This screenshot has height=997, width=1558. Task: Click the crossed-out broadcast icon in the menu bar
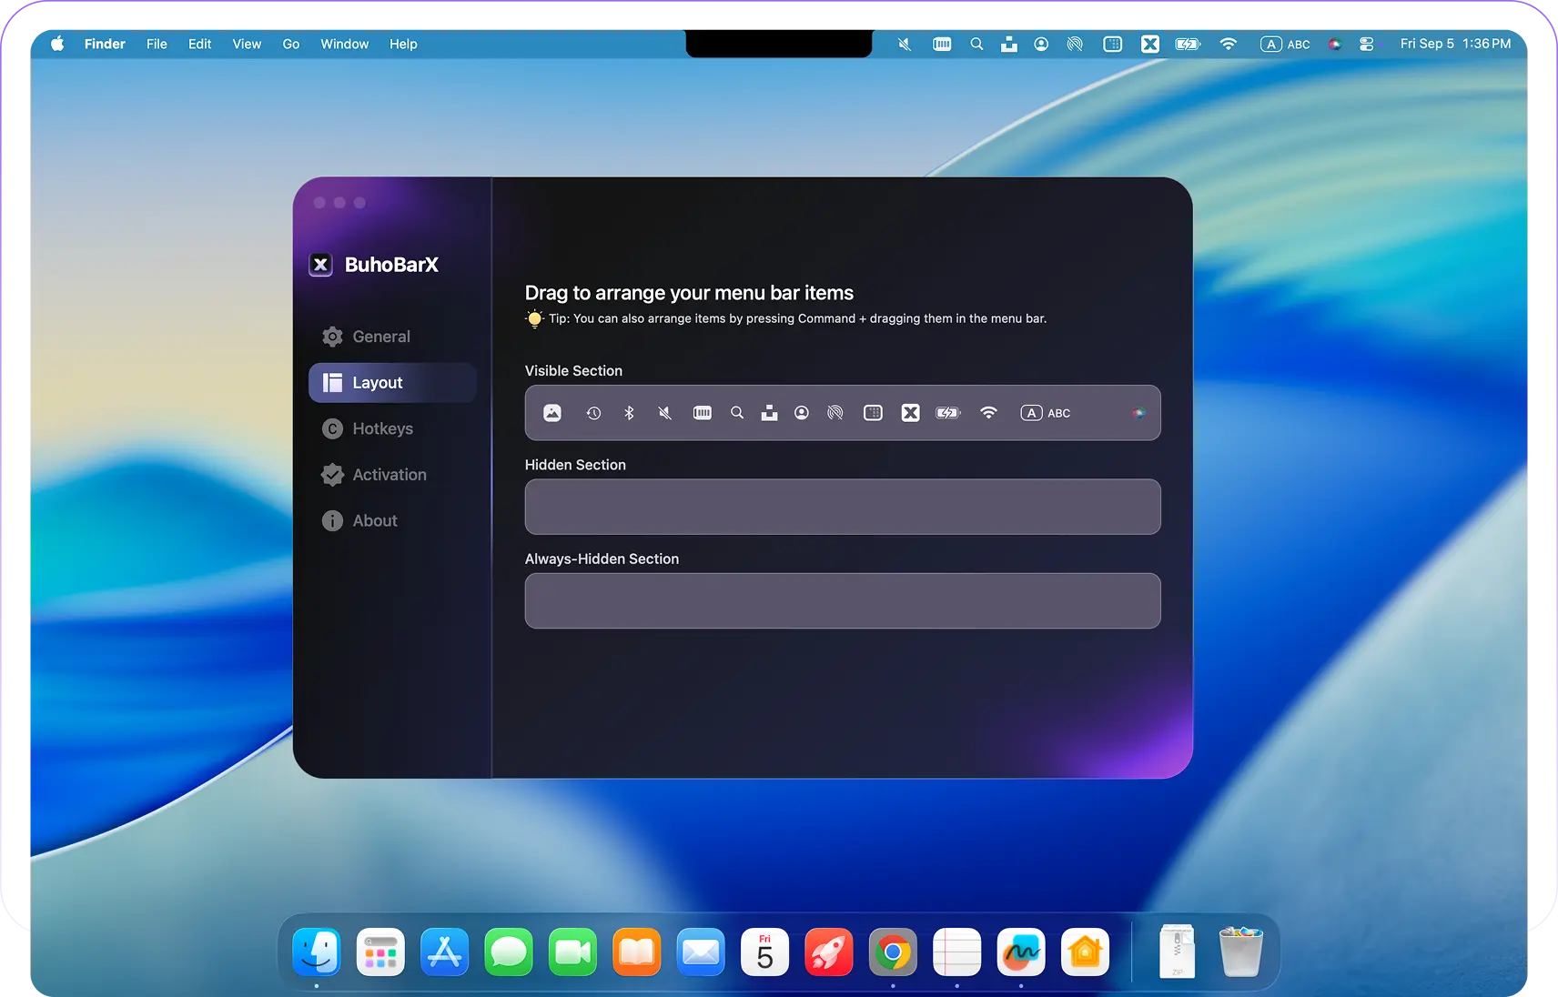(1075, 44)
